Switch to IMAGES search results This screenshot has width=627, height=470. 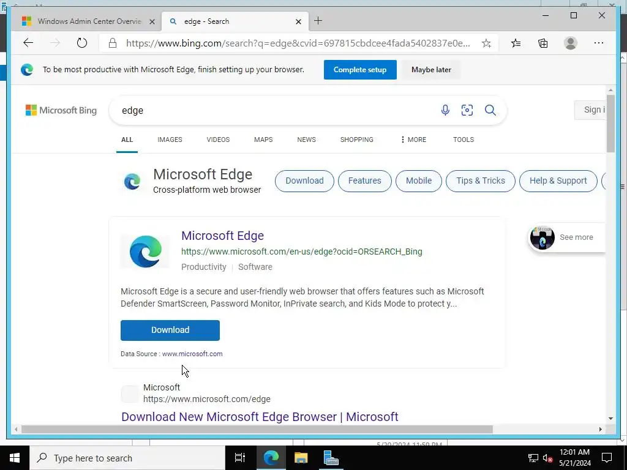(170, 140)
